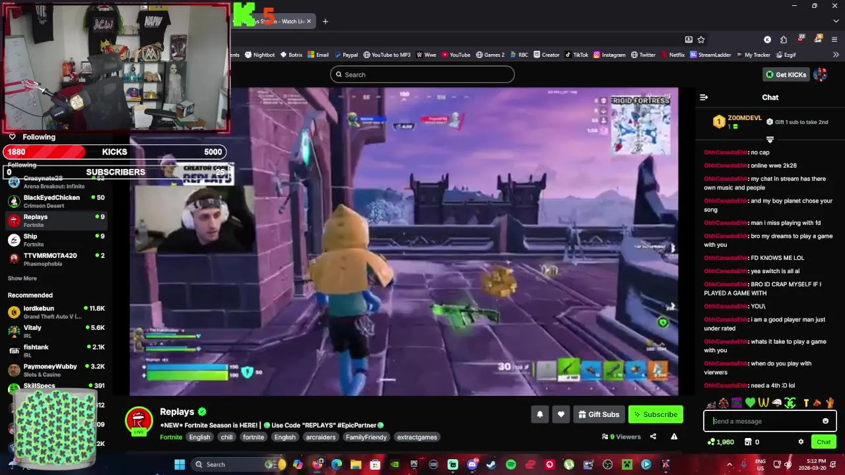Click the live stream video player
Image resolution: width=845 pixels, height=475 pixels.
[403, 241]
